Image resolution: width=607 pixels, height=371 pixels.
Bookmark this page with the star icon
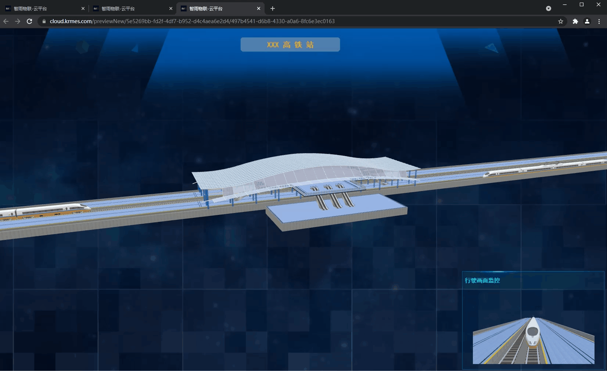561,21
